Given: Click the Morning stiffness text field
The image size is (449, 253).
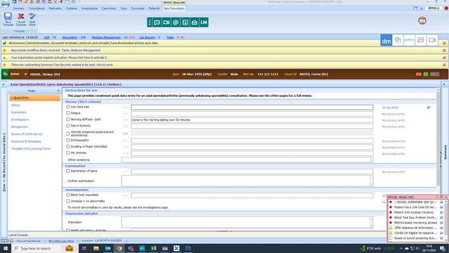Looking at the screenshot, I should (x=252, y=120).
